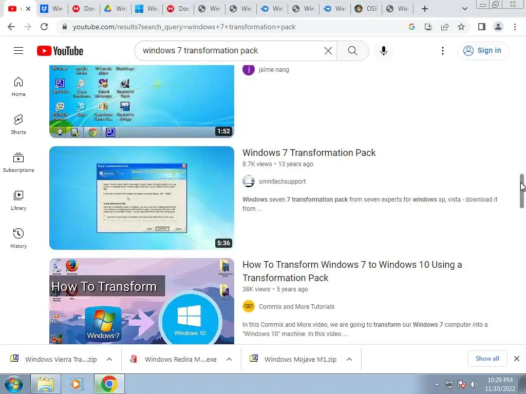Viewport: 526px width, 394px height.
Task: Open Chrome's three-dot menu
Action: [x=515, y=27]
